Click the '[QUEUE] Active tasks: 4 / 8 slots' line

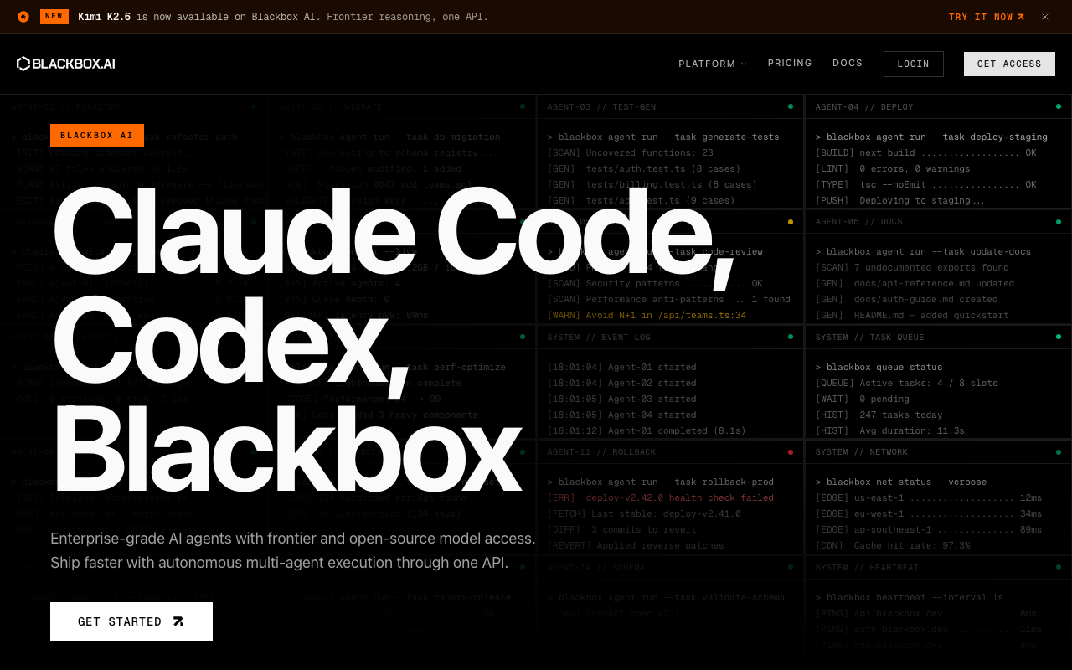tap(906, 384)
